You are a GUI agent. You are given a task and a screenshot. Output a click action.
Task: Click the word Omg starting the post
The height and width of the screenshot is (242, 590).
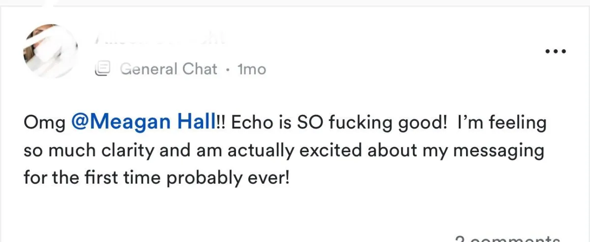coord(44,123)
